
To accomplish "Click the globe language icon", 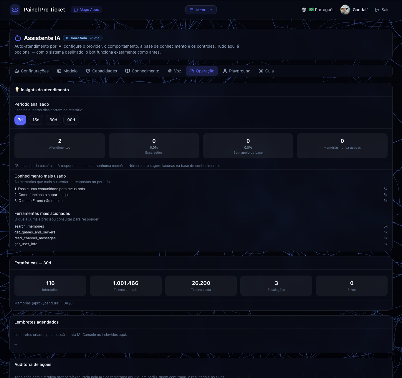I will [304, 10].
